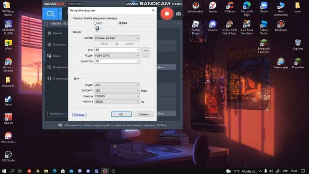Open the Качество dropdown showing 70
The width and height of the screenshot is (309, 174).
coord(117,61)
